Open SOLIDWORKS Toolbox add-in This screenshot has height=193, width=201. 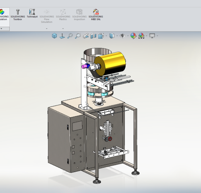point(18,15)
